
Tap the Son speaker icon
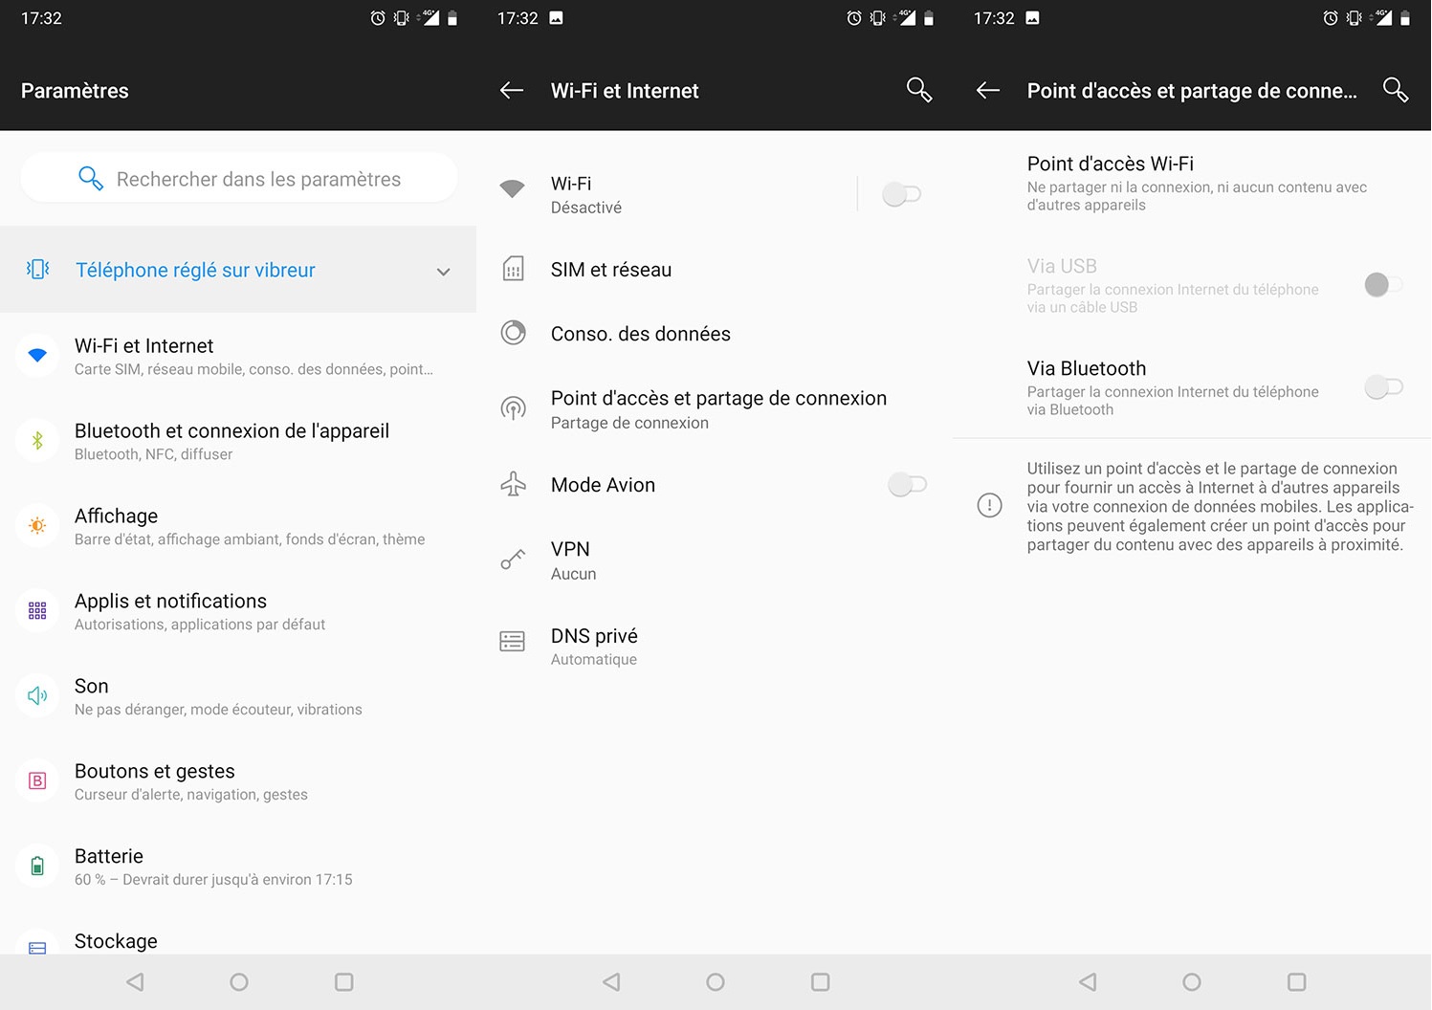(x=37, y=696)
